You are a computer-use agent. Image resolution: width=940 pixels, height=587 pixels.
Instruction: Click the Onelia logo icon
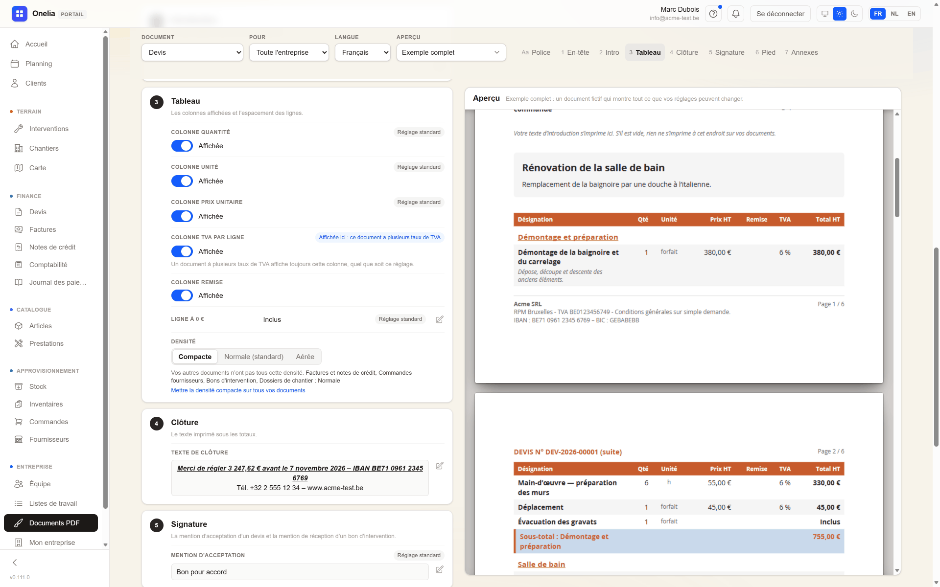click(x=20, y=14)
